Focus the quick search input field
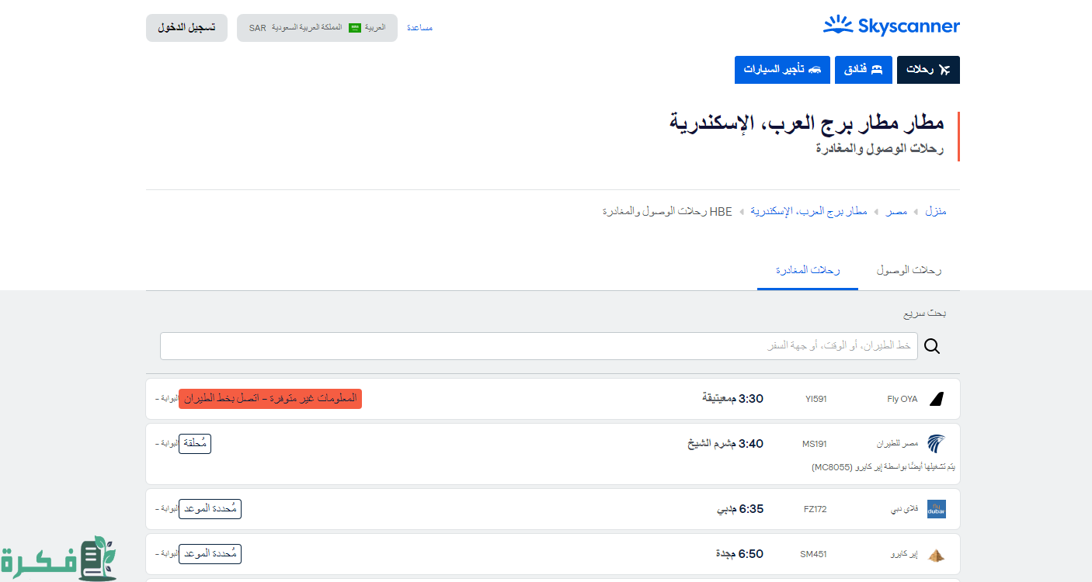 pyautogui.click(x=538, y=346)
